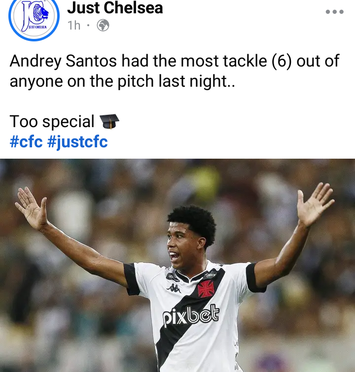This screenshot has width=355, height=372.
Task: Click the black cuff on the left sleeve
Action: [x=131, y=279]
